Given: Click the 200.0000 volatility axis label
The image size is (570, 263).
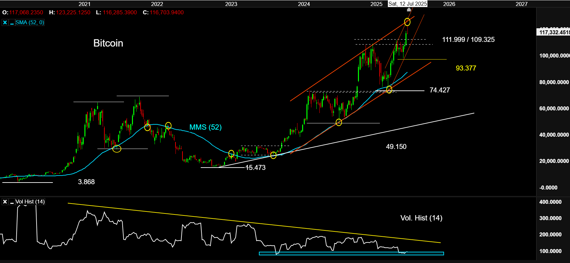Looking at the screenshot, I should [550, 234].
